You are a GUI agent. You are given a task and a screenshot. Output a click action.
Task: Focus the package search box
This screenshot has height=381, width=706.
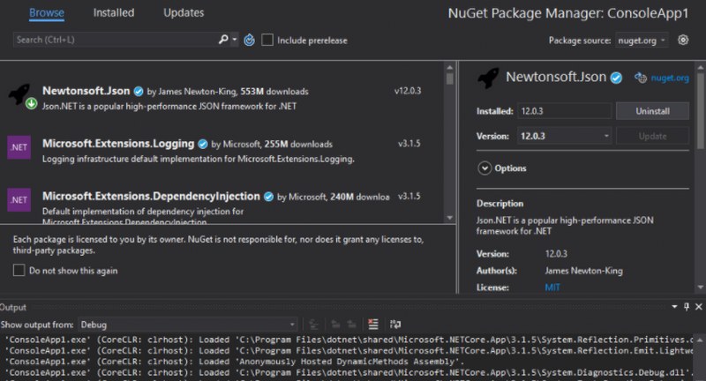[115, 40]
